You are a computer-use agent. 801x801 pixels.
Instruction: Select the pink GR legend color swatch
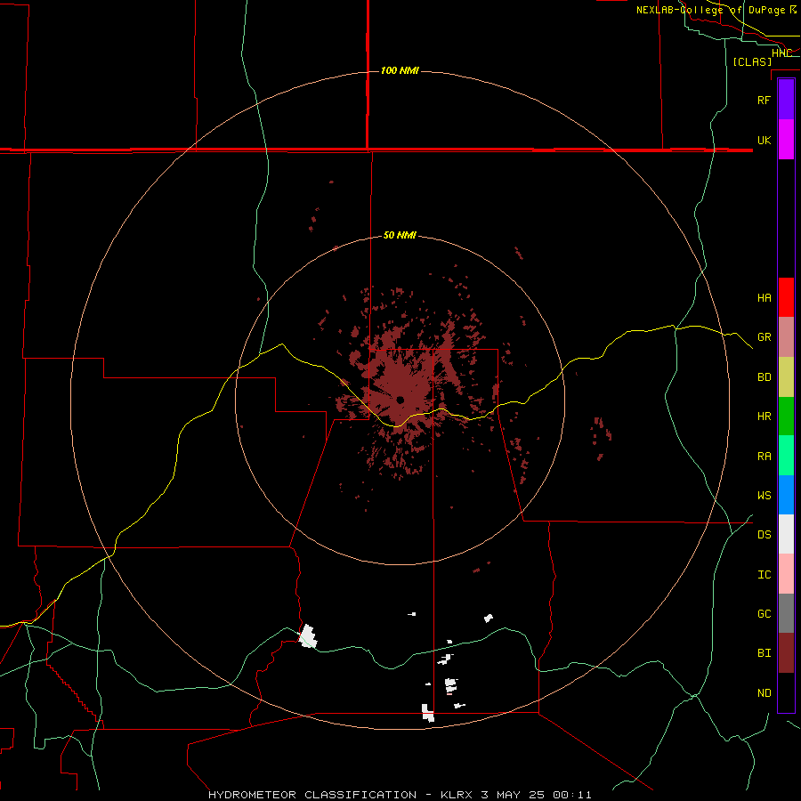click(786, 337)
